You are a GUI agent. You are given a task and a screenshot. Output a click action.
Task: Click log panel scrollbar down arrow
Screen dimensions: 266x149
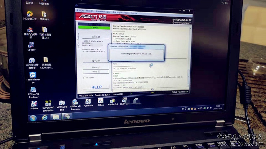coord(188,85)
